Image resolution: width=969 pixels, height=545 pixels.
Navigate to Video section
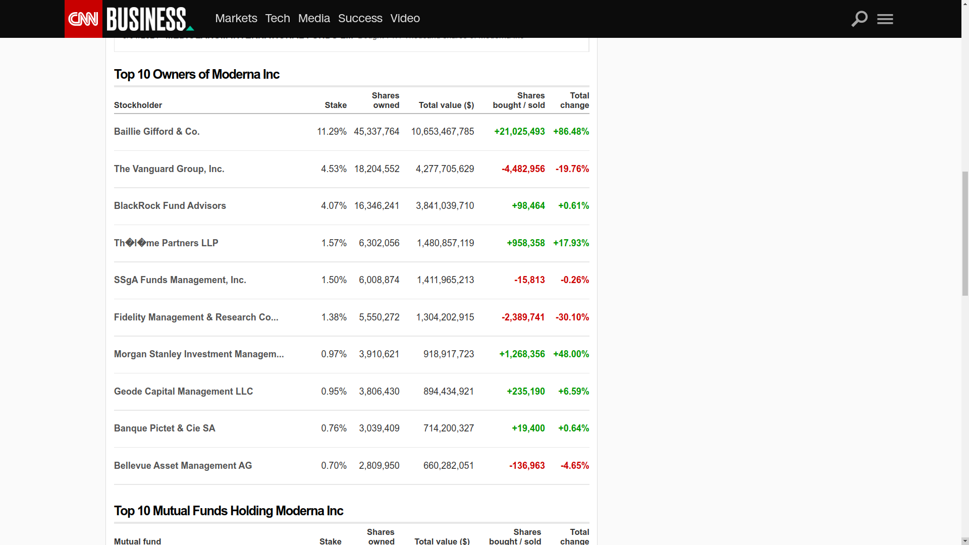405,18
